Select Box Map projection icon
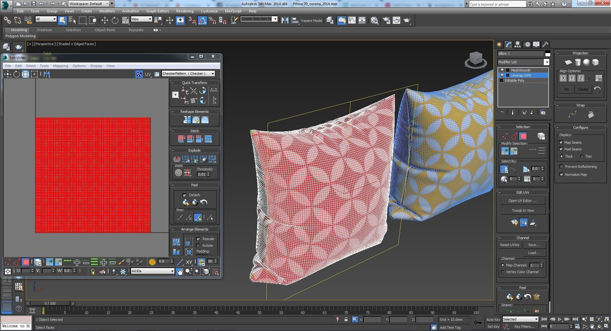611x331 pixels. coord(595,62)
